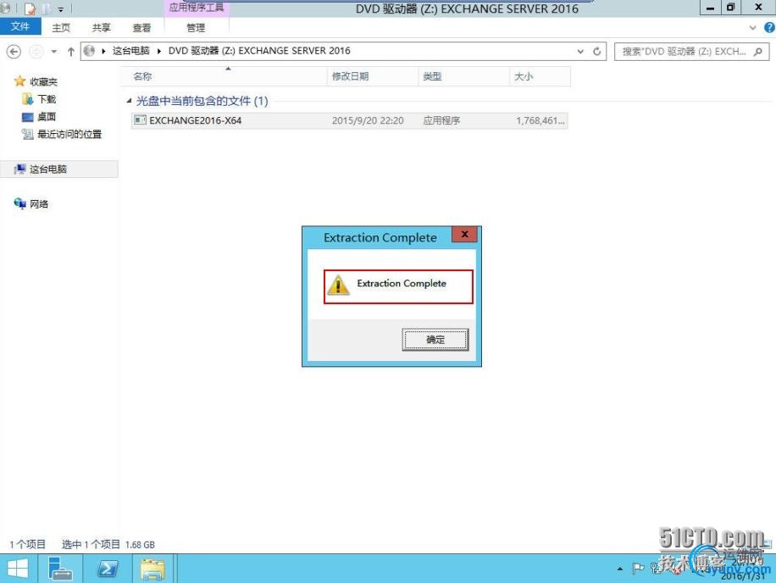Select 这台电脑 in the navigation pane
Screen dimensions: 776x583
point(48,169)
